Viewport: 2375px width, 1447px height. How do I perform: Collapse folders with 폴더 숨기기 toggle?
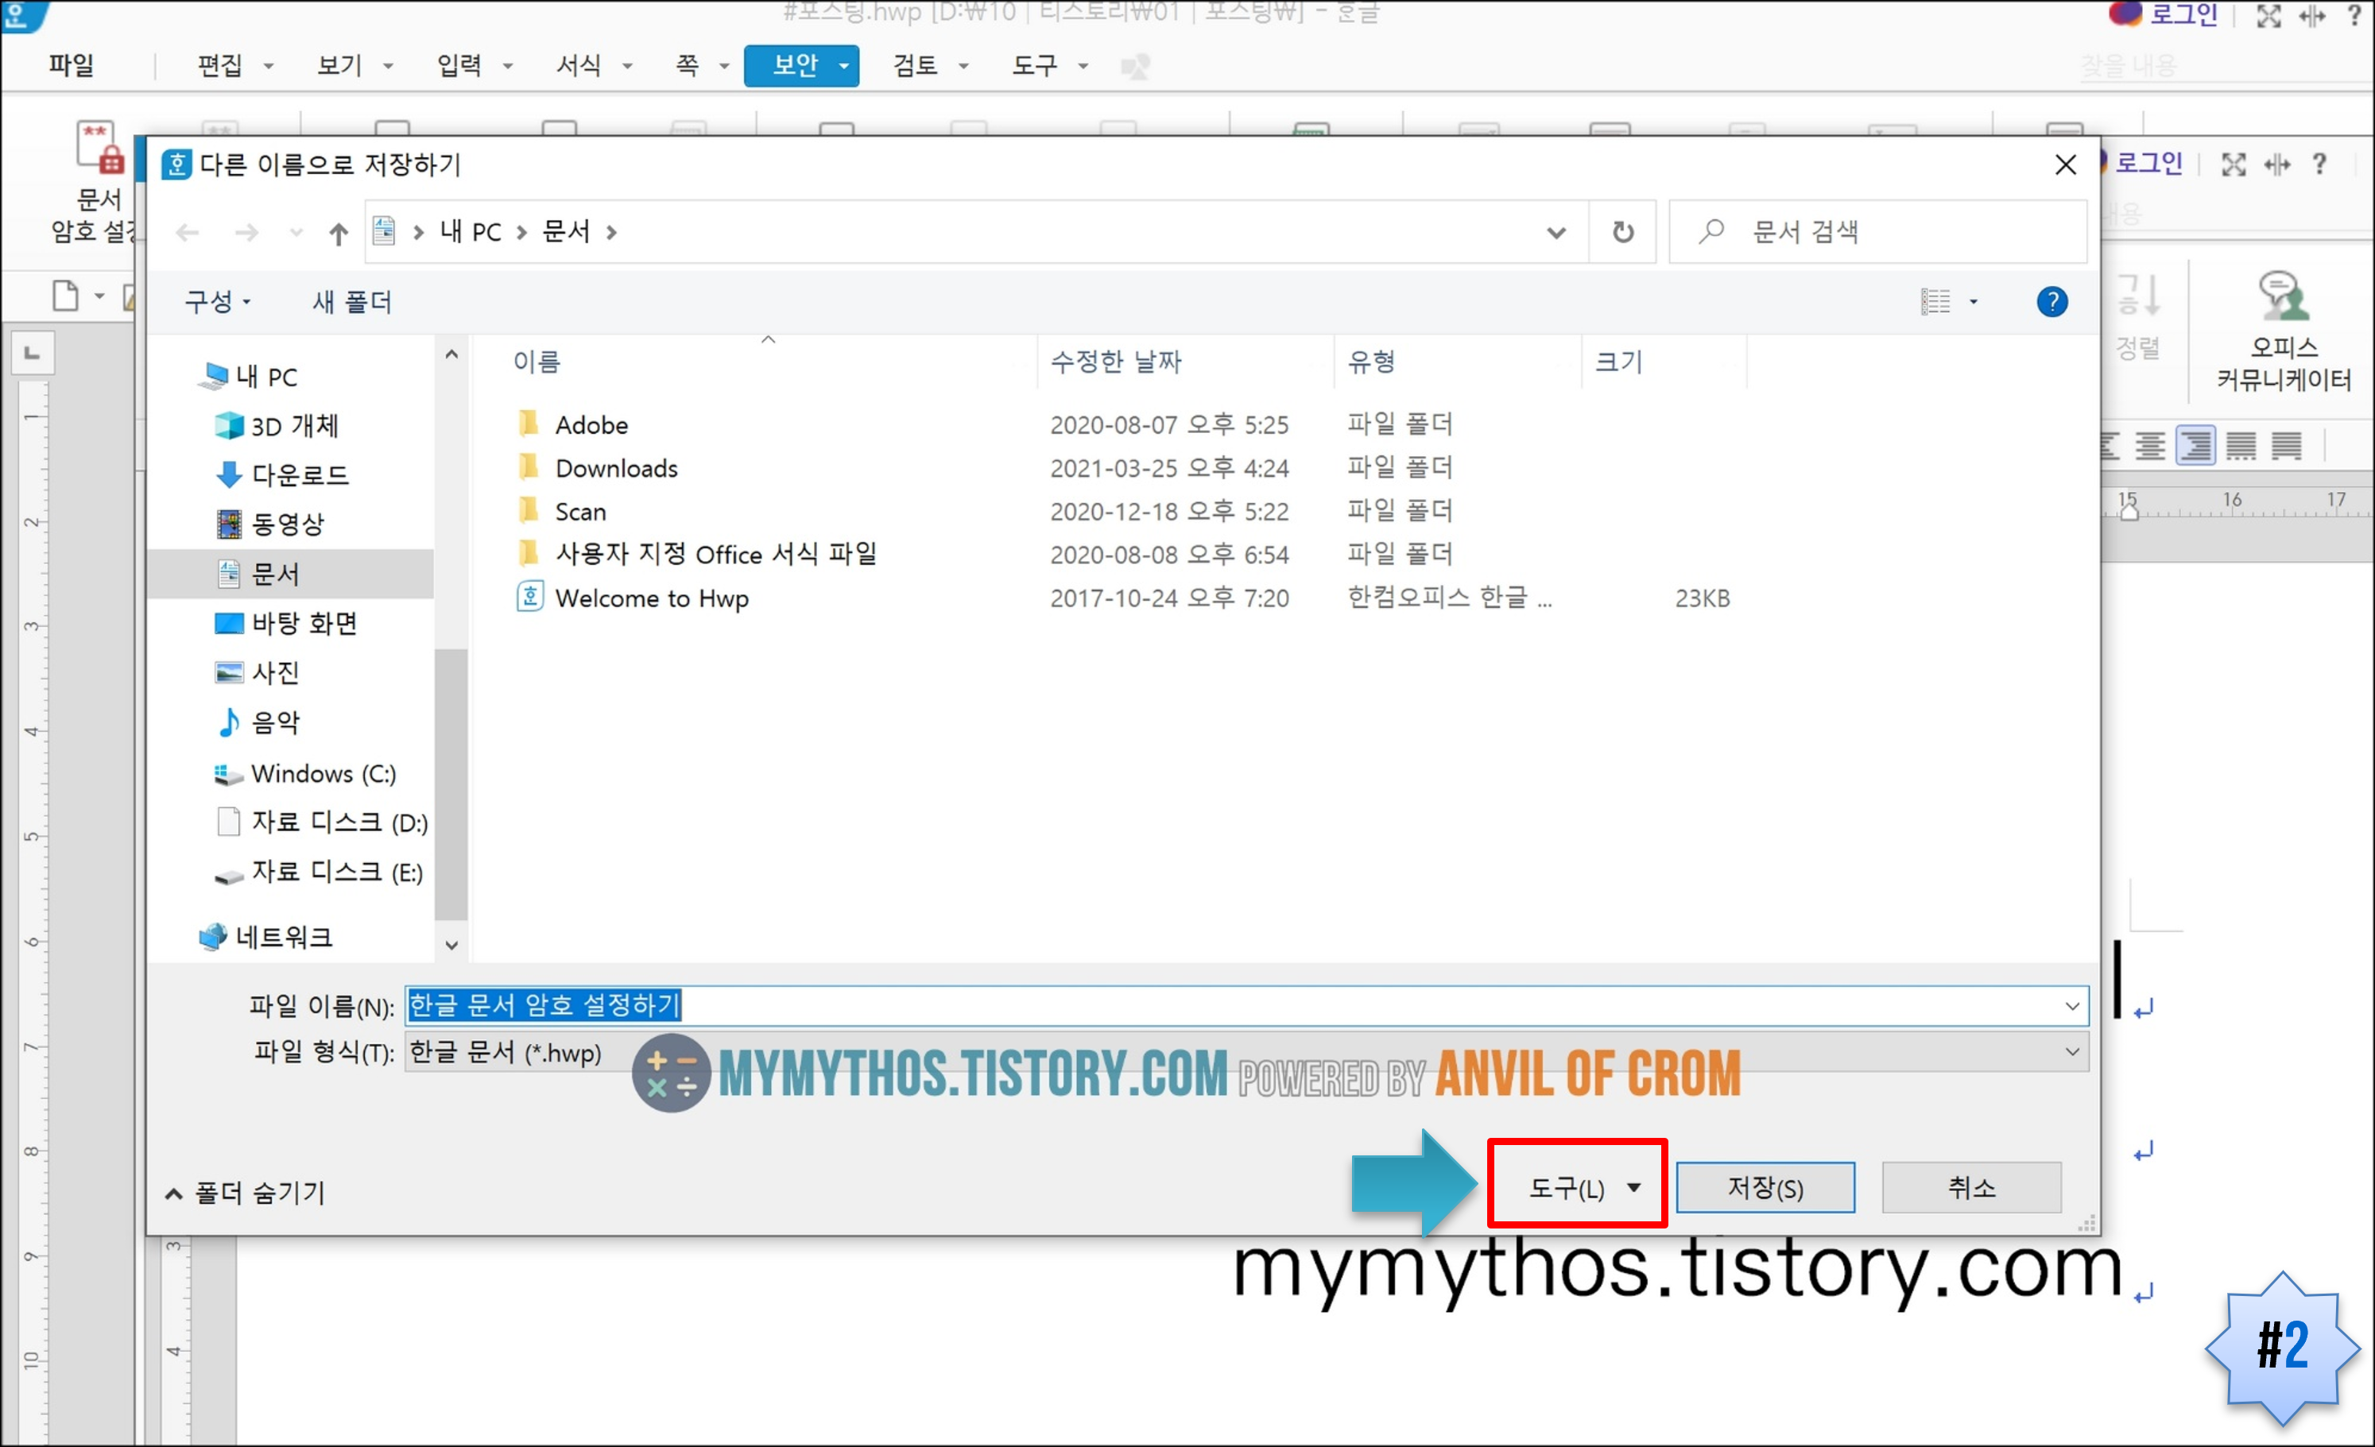pos(246,1193)
